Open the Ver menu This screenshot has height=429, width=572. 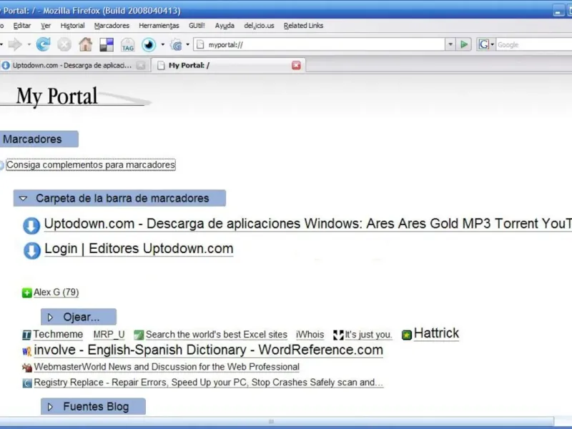46,26
